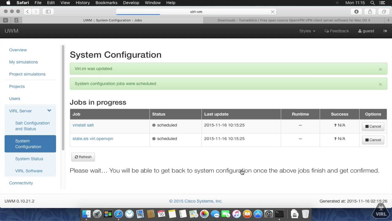Open Terminal from the Dock
The image size is (392, 221).
point(279,214)
